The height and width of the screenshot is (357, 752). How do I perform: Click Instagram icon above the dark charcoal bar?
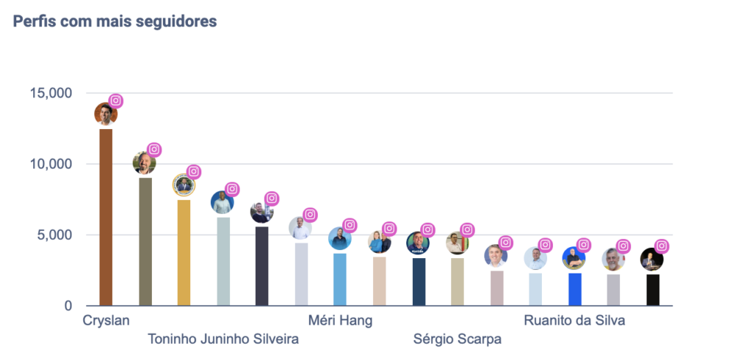(x=272, y=199)
